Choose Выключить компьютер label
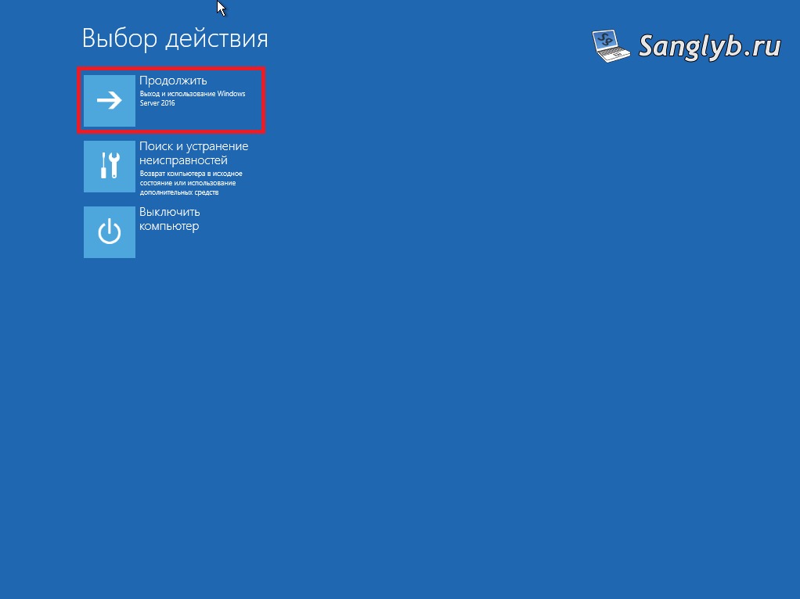The height and width of the screenshot is (599, 800). pos(169,219)
